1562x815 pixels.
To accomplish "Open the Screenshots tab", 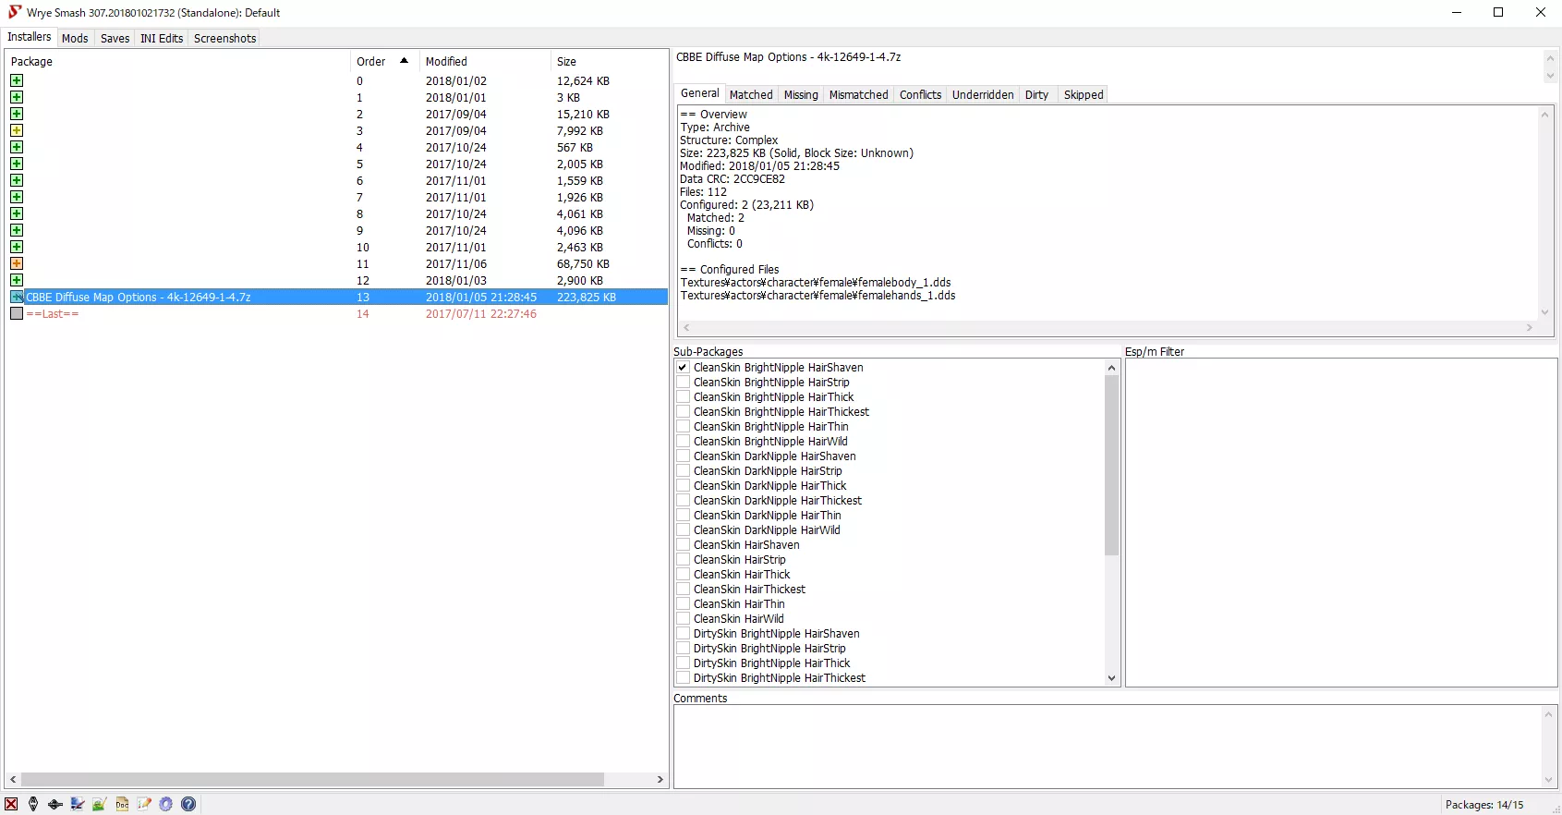I will [224, 38].
